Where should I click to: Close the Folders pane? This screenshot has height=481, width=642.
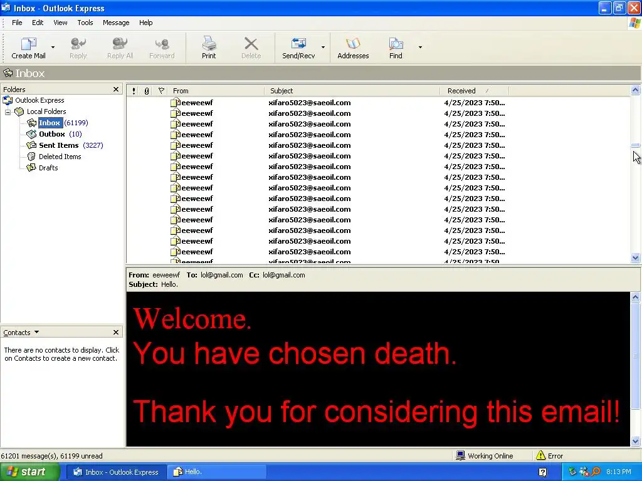[x=116, y=89]
